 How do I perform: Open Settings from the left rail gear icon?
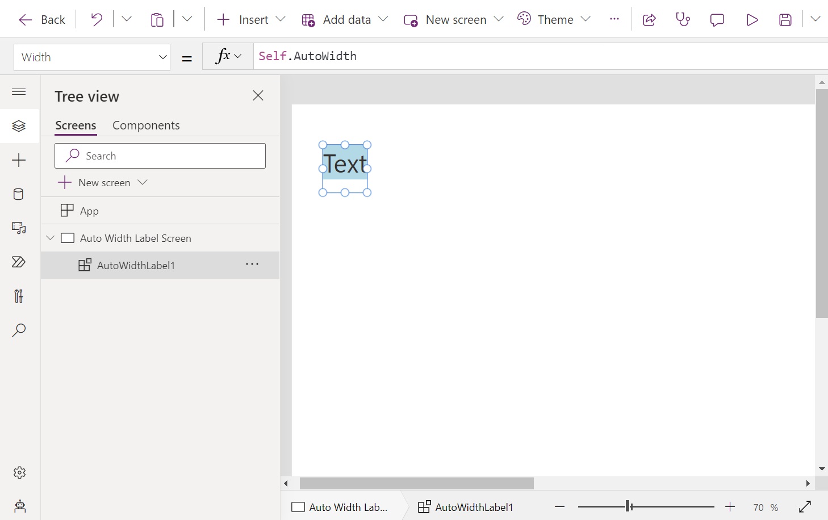[x=19, y=472]
